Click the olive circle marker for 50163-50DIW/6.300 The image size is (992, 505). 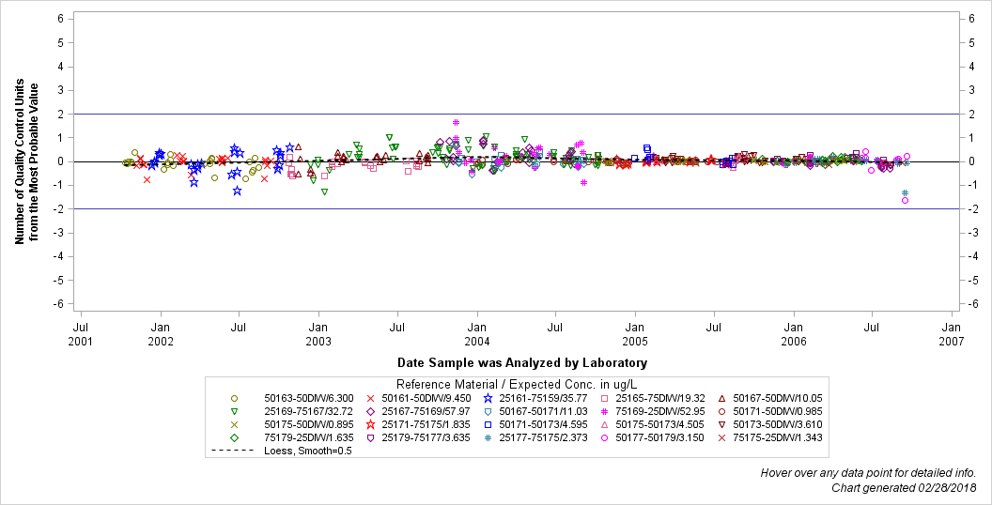point(234,399)
